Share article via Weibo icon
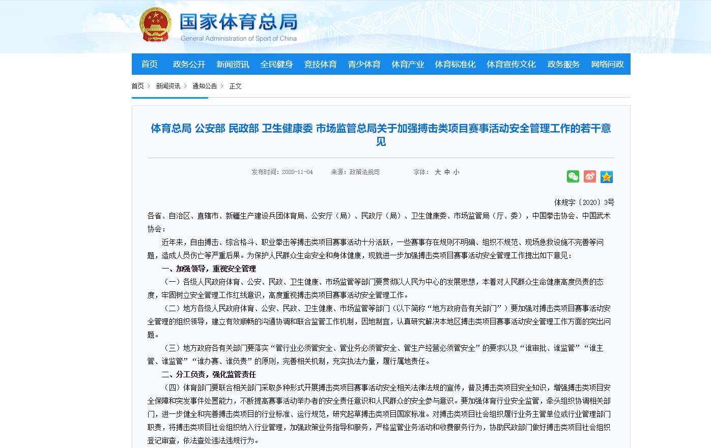 tap(590, 176)
